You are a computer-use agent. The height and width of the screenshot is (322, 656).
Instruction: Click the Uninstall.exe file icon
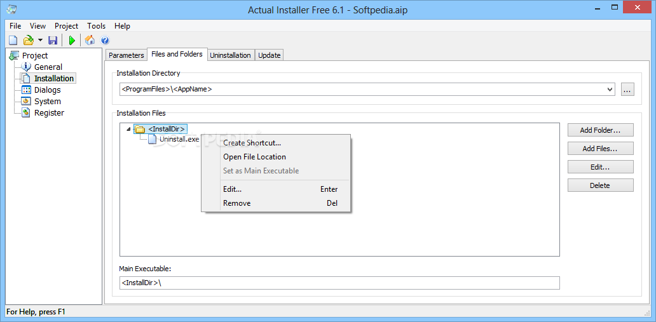coord(153,139)
